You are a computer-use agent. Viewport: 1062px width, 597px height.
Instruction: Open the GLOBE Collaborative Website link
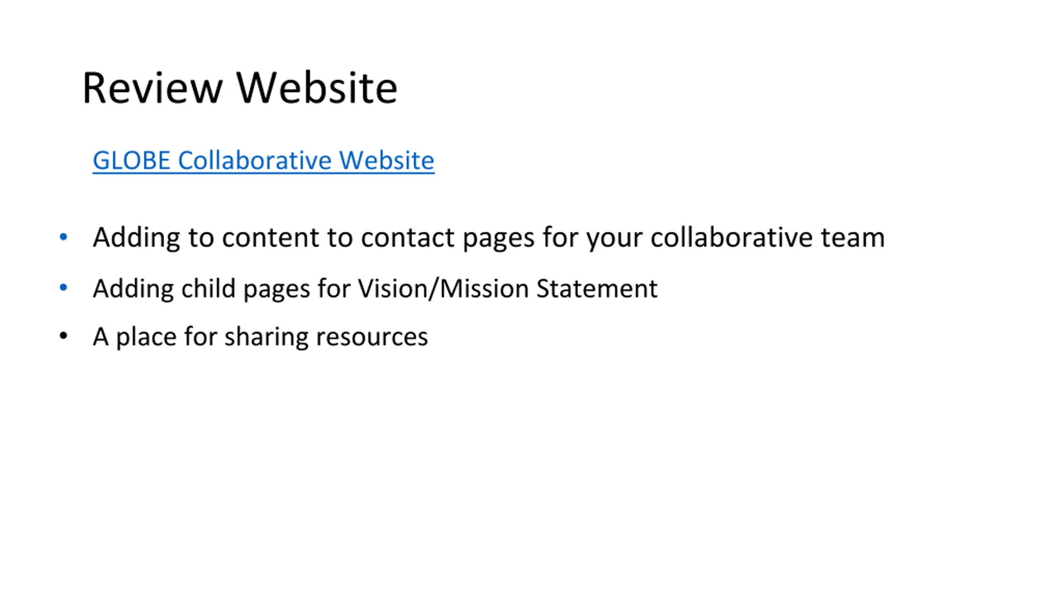pos(263,160)
